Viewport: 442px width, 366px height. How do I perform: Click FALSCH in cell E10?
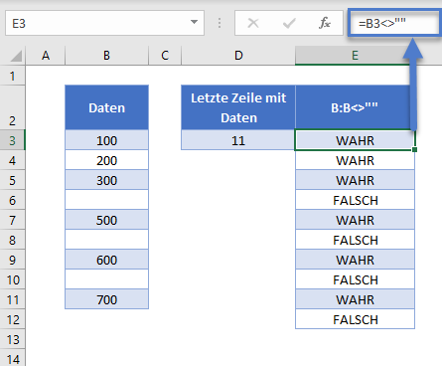pyautogui.click(x=356, y=279)
